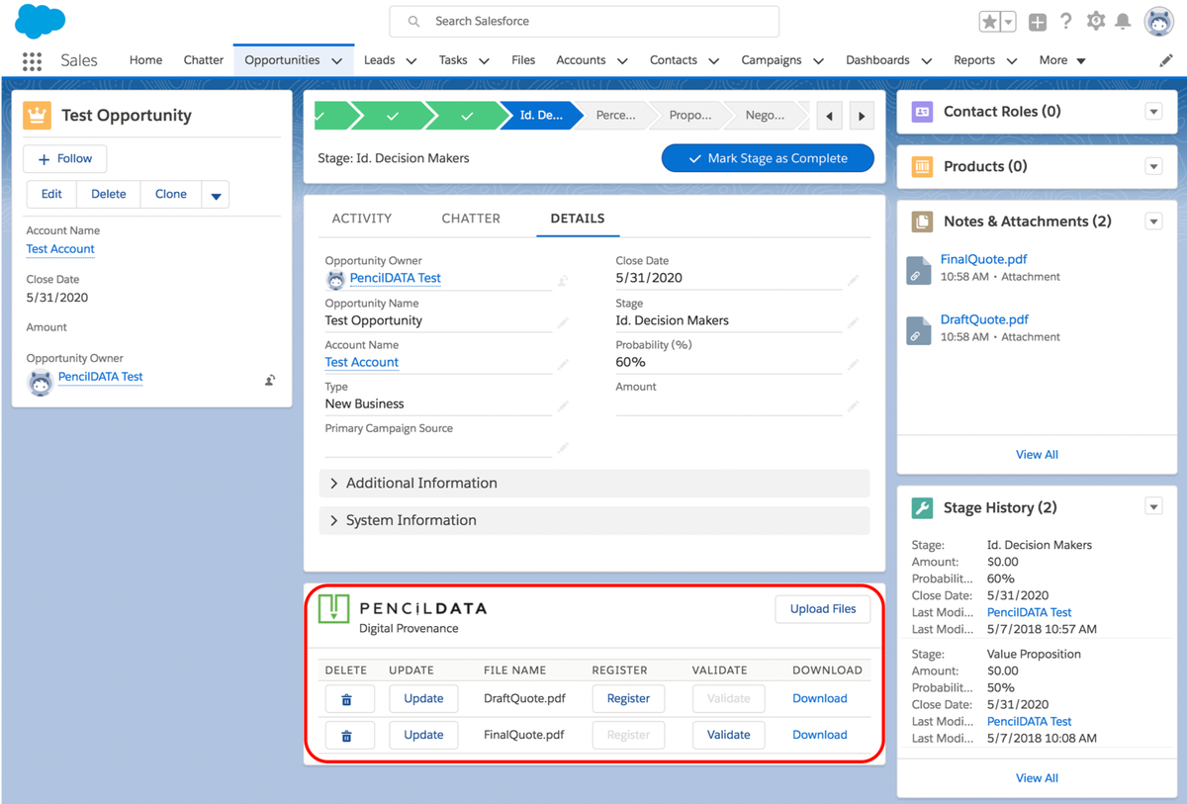Download the FinalQuote.pdf file
This screenshot has width=1187, height=804.
tap(820, 735)
